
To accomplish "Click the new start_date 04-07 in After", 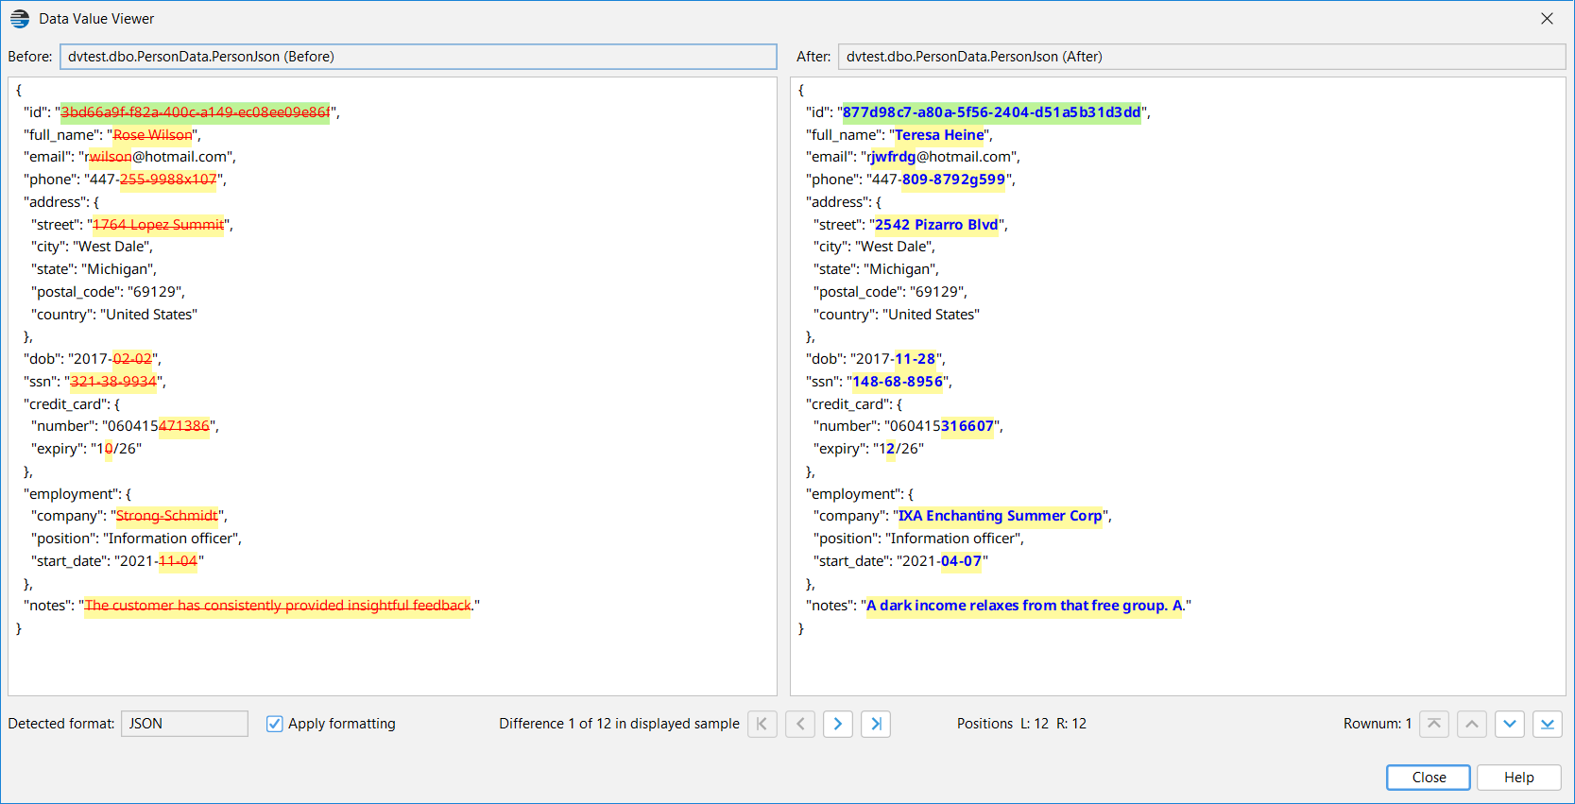I will click(962, 561).
